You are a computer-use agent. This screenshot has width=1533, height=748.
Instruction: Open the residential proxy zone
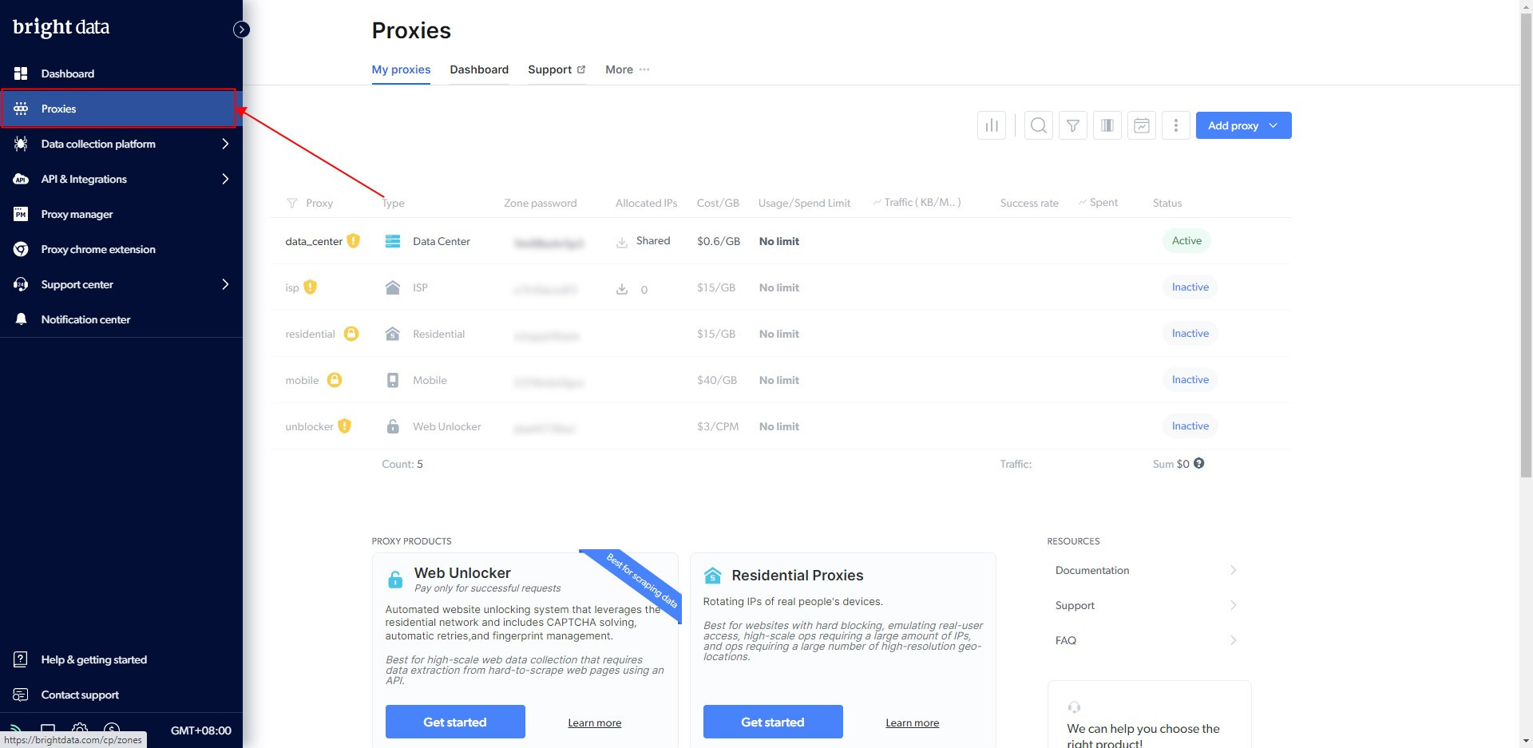click(x=310, y=334)
